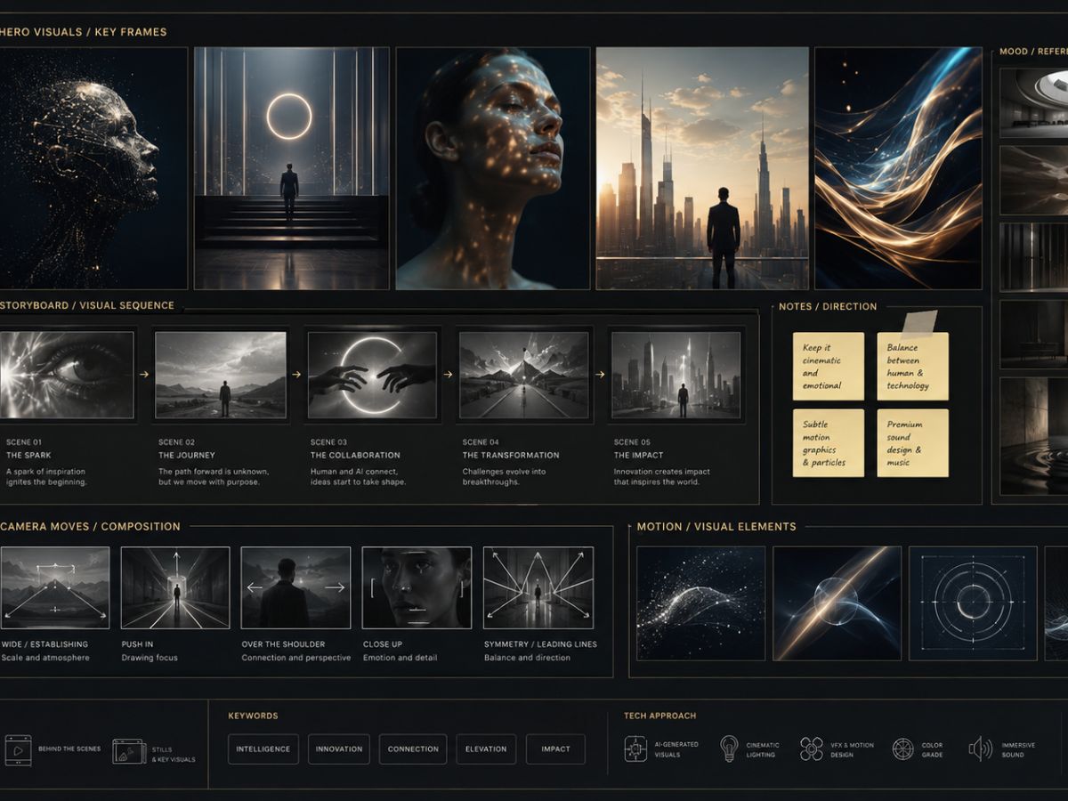Open the concentric circles motion element thumbnail

(973, 603)
